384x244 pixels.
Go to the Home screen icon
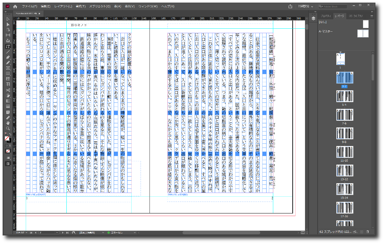(15, 6)
